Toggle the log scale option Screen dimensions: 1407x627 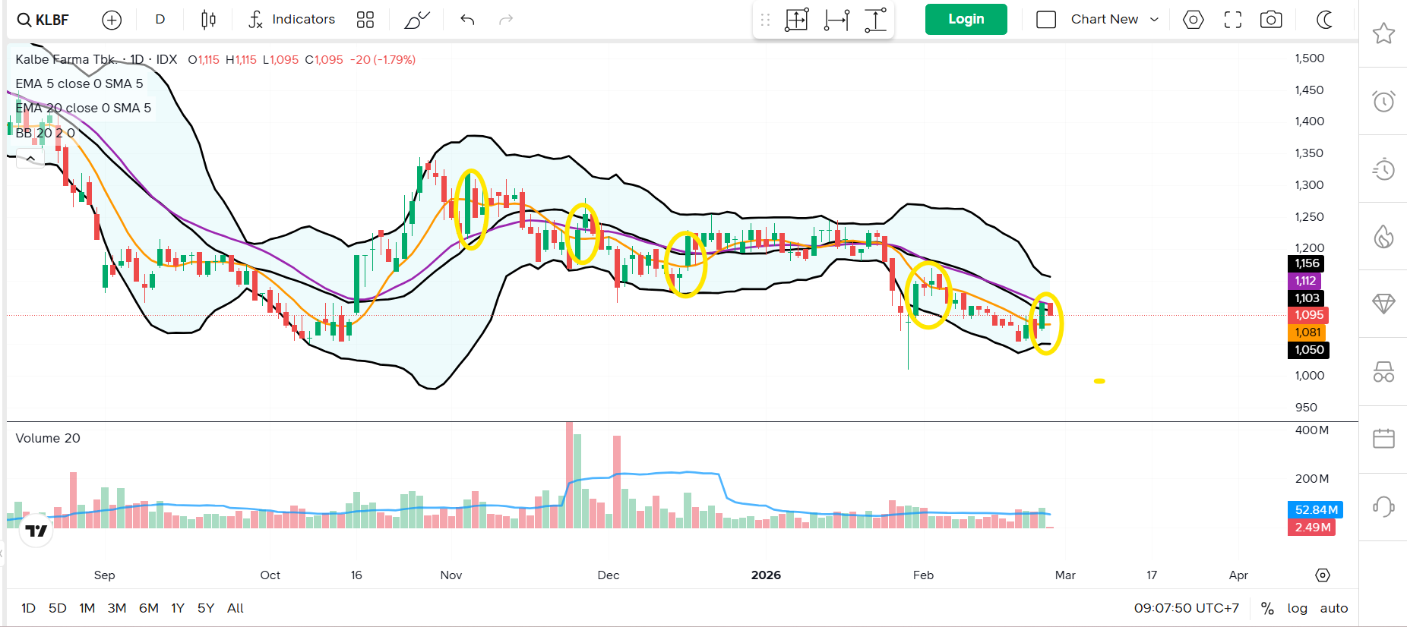1297,608
